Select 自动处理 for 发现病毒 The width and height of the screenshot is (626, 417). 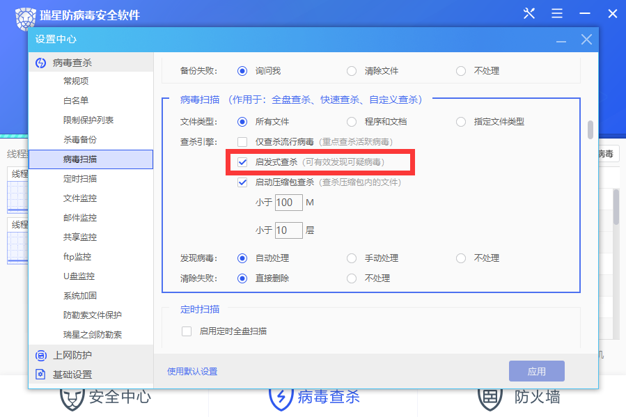(242, 258)
